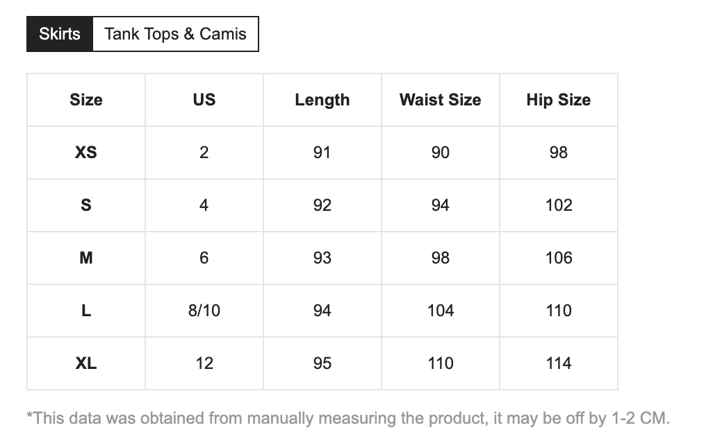Viewport: 713px width, 448px height.
Task: Click the S waist size value 94
Action: (441, 205)
